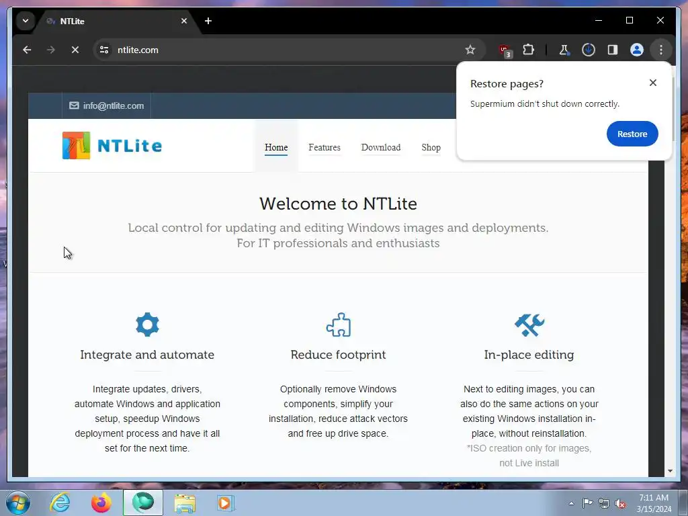Viewport: 688px width, 516px height.
Task: Open the profile avatar menu
Action: (x=637, y=50)
